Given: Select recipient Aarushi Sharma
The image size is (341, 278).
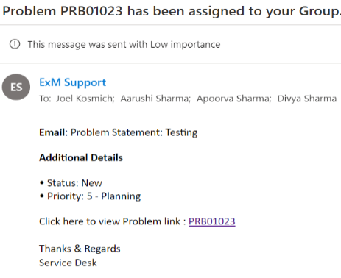Looking at the screenshot, I should pyautogui.click(x=155, y=99).
